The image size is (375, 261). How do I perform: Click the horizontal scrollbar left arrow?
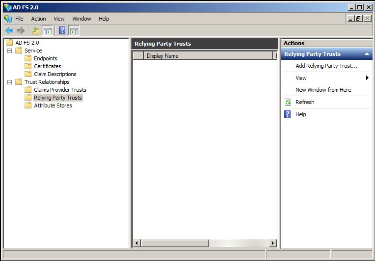tap(136, 243)
